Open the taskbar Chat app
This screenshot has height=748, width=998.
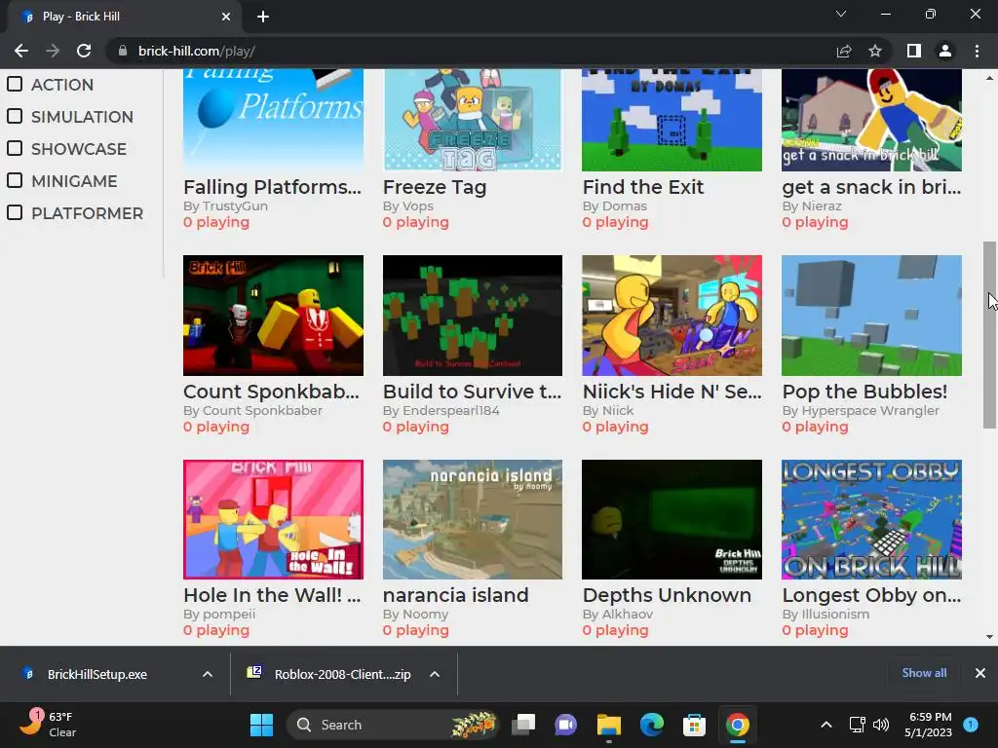tap(566, 725)
